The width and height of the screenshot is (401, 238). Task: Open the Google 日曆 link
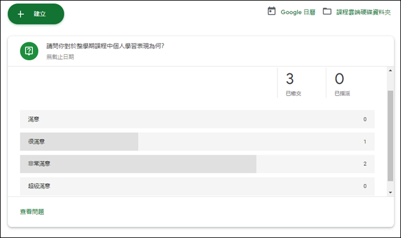click(298, 12)
